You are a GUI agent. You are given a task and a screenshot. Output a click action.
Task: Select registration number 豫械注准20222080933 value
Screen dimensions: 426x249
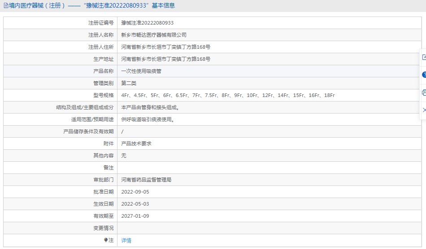[147, 23]
